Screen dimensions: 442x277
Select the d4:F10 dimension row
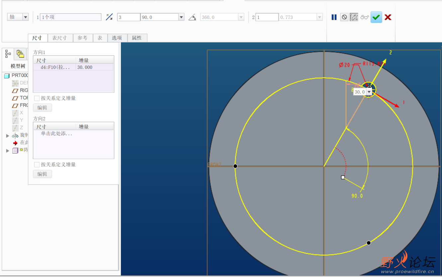[x=73, y=67]
